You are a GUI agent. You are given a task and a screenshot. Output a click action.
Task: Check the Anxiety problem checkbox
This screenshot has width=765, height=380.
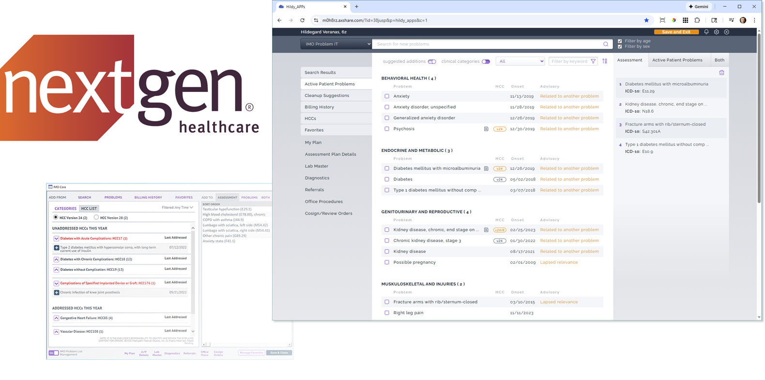click(387, 96)
